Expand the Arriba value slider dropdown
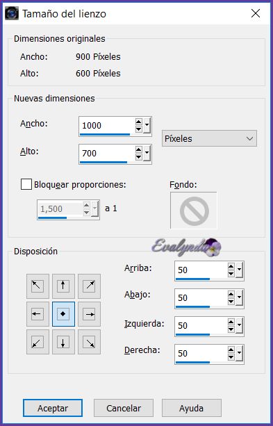 click(240, 270)
